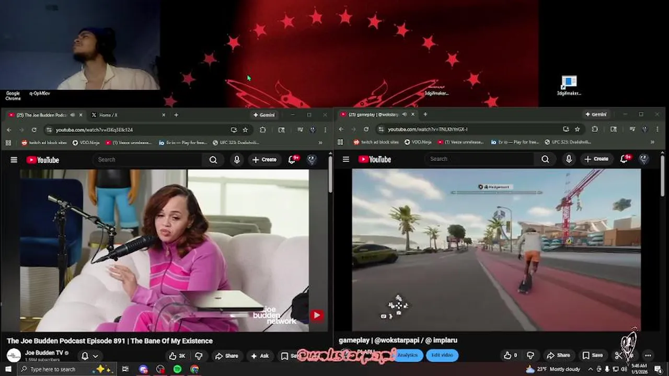The image size is (669, 376).
Task: Click left YouTube search field
Action: [x=148, y=160]
